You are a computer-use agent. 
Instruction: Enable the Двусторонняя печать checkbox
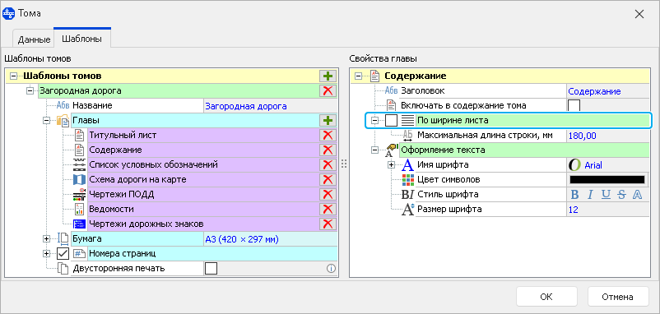click(x=211, y=268)
